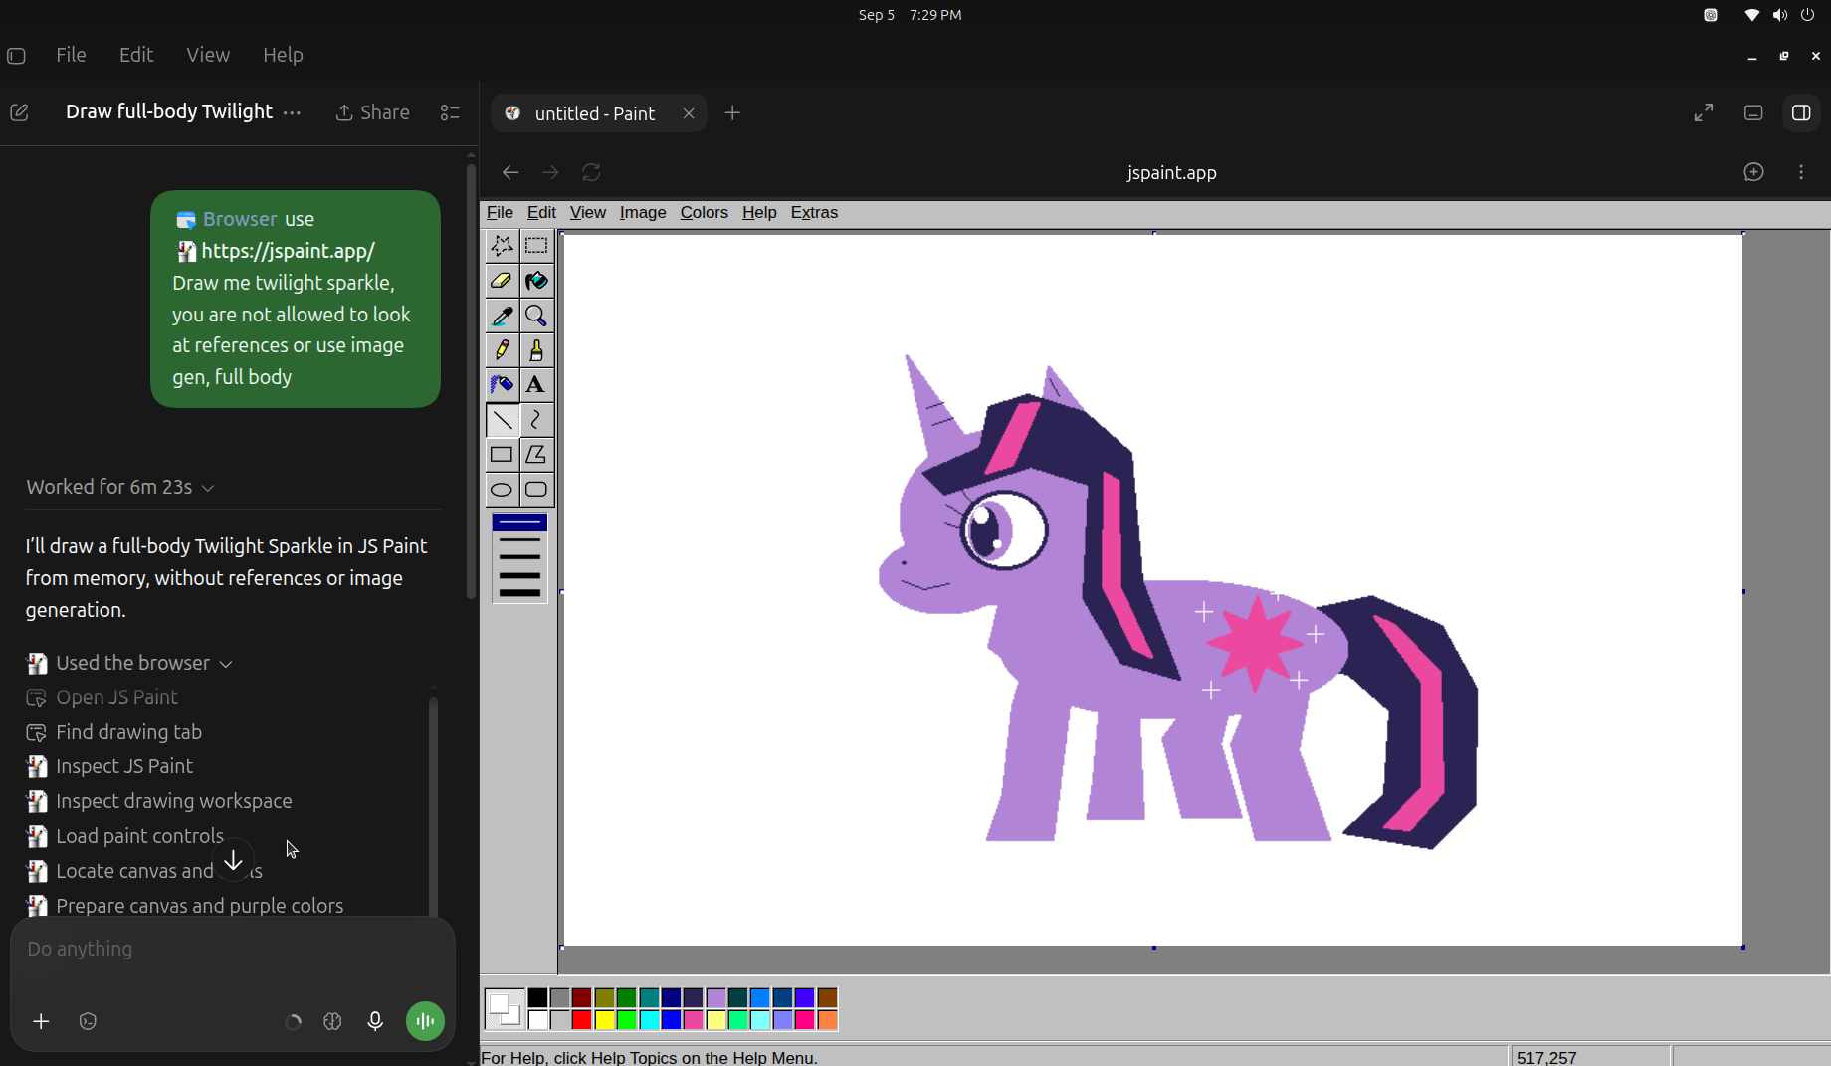Focus the 'Do anything' message input

click(x=233, y=949)
